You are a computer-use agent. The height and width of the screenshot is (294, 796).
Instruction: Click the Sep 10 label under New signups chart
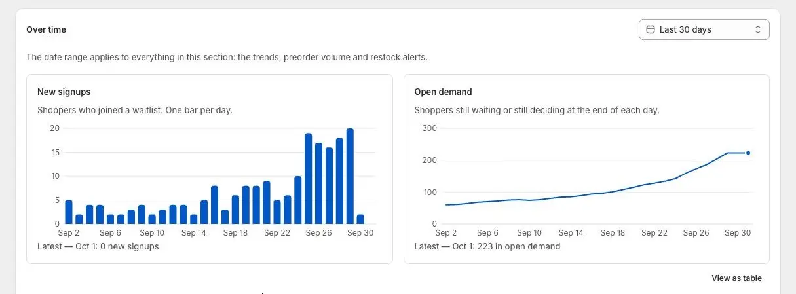[152, 232]
